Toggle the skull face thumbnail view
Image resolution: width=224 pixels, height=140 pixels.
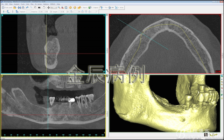click(x=206, y=134)
